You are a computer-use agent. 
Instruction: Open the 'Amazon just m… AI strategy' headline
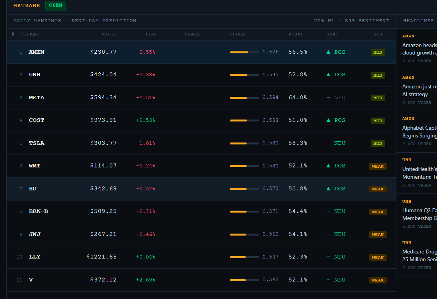tap(419, 90)
